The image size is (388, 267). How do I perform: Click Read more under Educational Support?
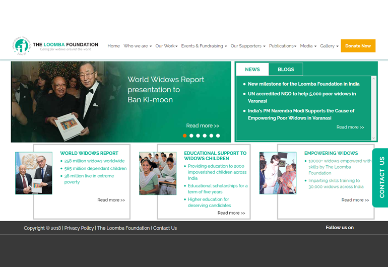231,213
